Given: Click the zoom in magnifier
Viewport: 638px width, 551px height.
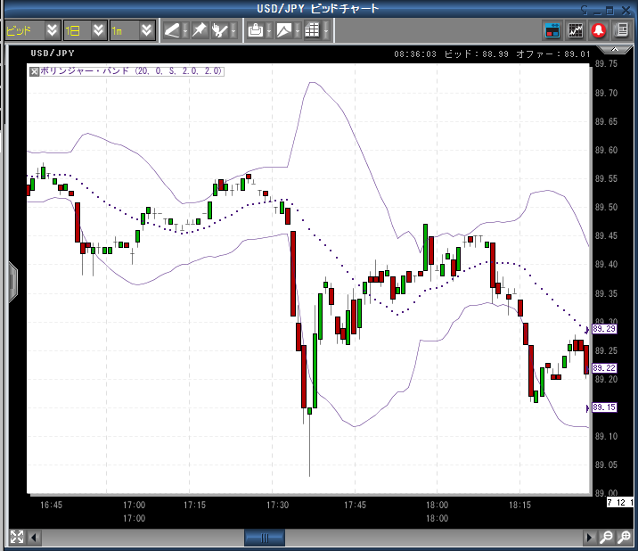Looking at the screenshot, I should click(606, 538).
